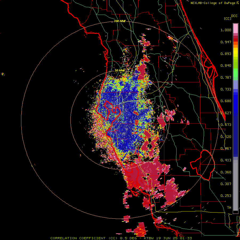The height and width of the screenshot is (240, 240).
Task: Click the 0.307 legend value
Action: tap(226, 184)
